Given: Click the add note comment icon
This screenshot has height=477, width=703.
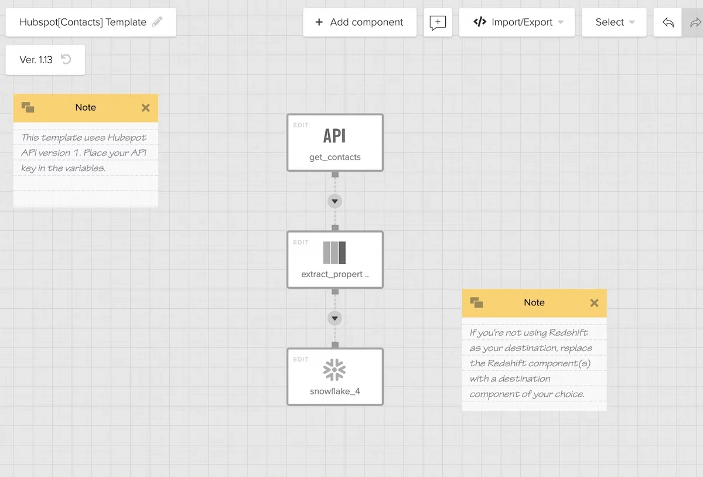Looking at the screenshot, I should [x=438, y=22].
